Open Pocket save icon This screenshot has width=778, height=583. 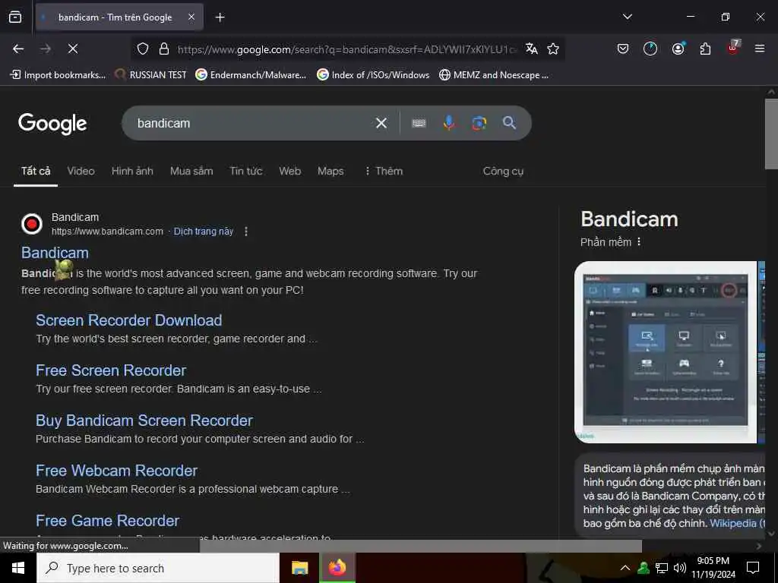point(623,49)
